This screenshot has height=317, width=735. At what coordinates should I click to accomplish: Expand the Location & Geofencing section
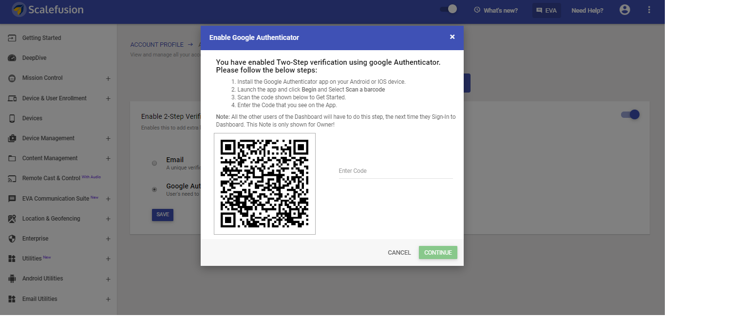pyautogui.click(x=108, y=219)
